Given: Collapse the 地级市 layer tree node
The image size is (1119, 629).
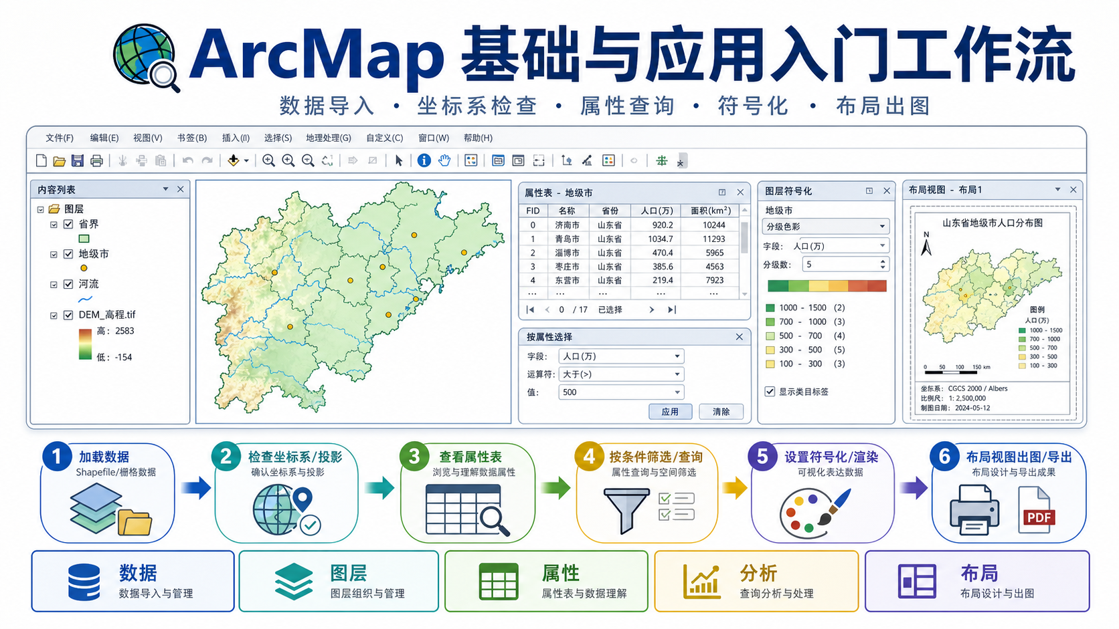Looking at the screenshot, I should (x=54, y=255).
